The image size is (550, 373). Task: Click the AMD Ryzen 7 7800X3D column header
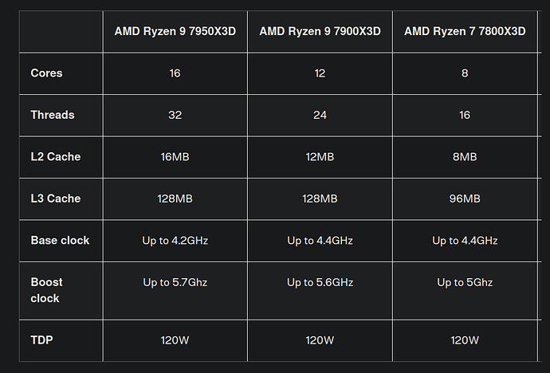click(x=465, y=31)
